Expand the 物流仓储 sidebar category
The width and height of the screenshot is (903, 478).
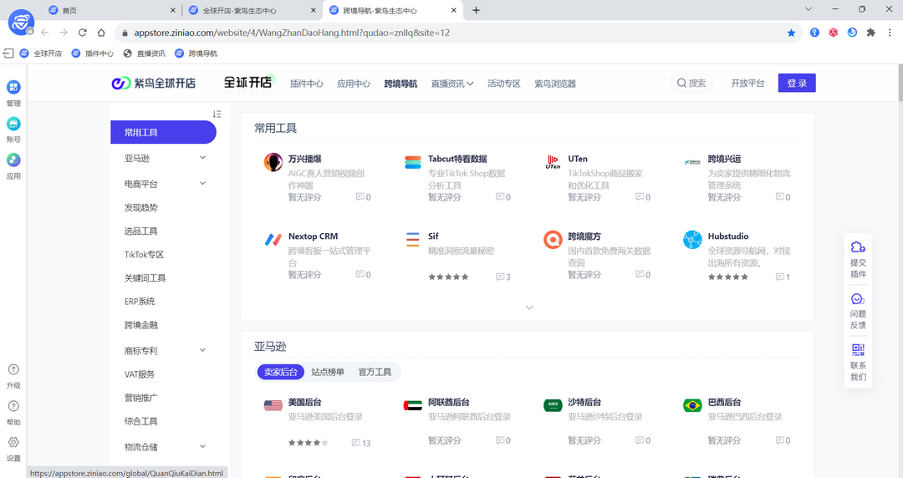tap(202, 446)
